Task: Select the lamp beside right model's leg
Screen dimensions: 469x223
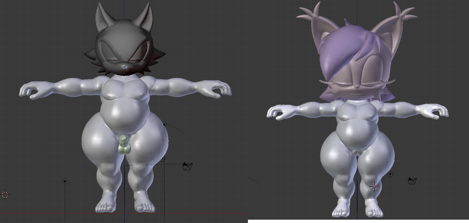Action: point(390,174)
